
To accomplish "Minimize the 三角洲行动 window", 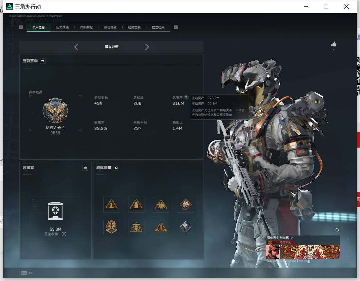I will 306,7.
